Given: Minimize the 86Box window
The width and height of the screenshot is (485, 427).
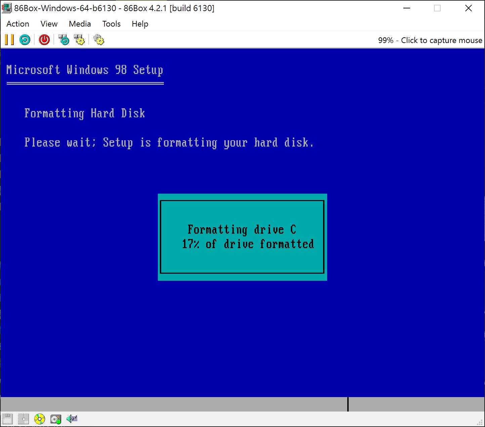Looking at the screenshot, I should (x=407, y=8).
